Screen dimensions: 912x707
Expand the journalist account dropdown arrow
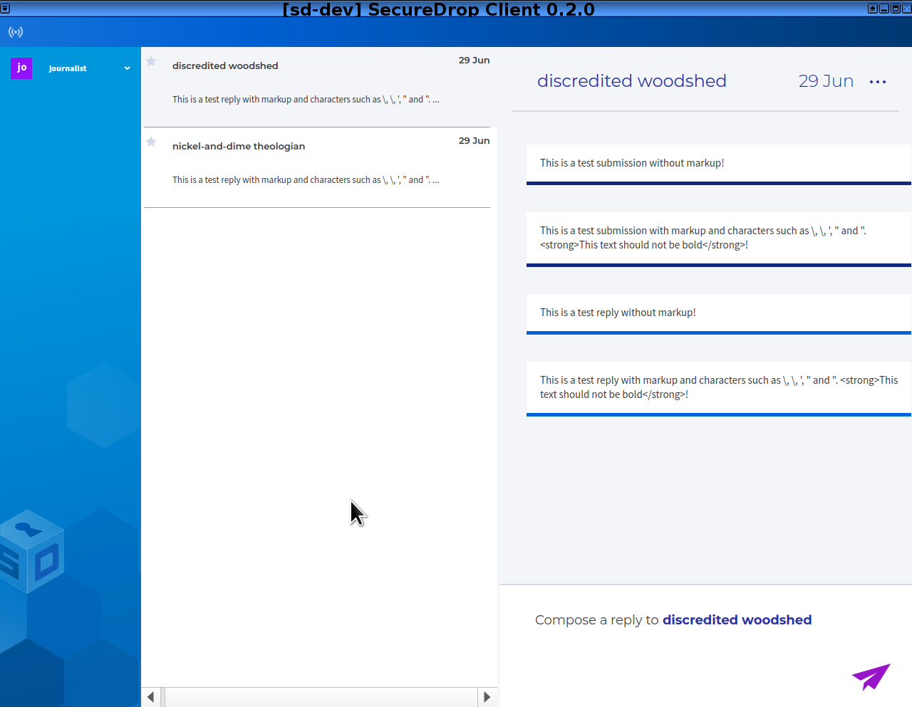pos(127,68)
